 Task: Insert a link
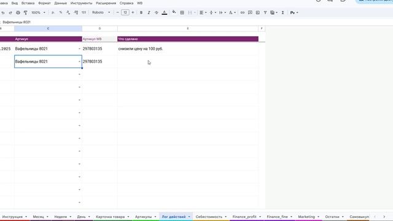coord(243,12)
